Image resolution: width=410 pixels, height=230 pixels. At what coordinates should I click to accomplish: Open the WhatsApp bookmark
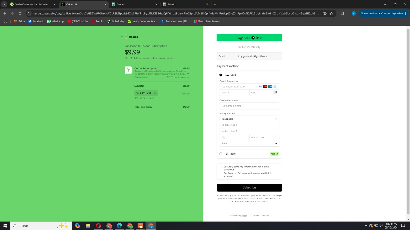click(x=55, y=21)
